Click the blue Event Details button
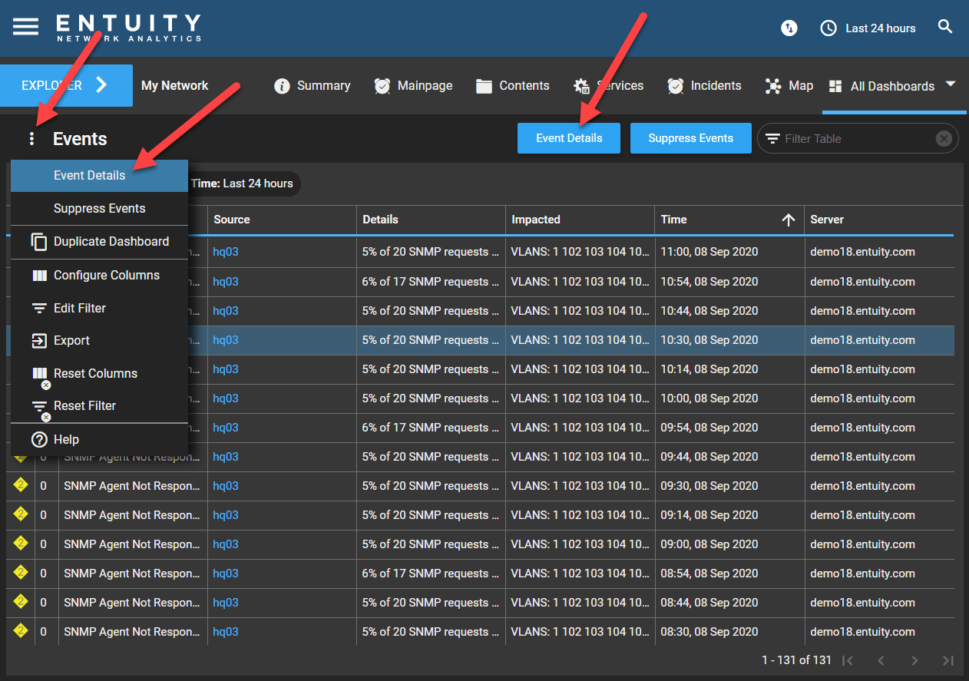The height and width of the screenshot is (681, 969). 569,138
